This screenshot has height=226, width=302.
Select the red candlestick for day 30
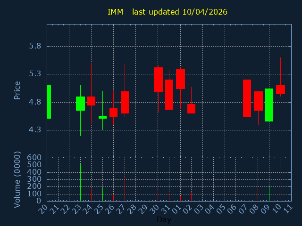tap(158, 80)
